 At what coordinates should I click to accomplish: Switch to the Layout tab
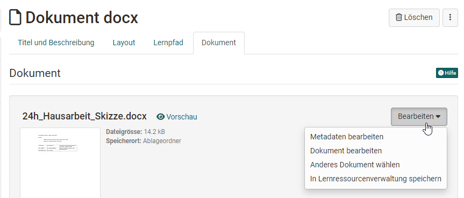tap(124, 43)
